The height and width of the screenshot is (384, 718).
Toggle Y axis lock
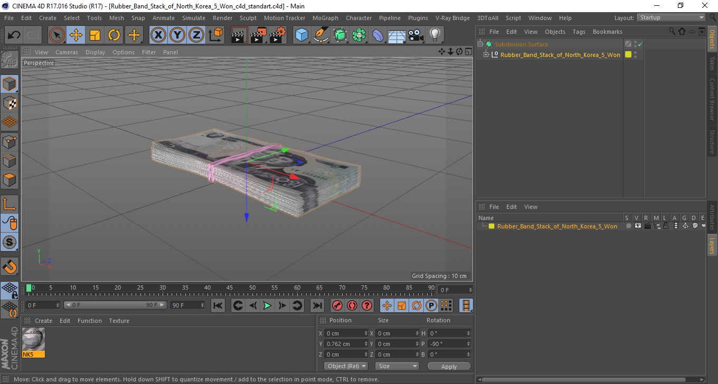[177, 35]
